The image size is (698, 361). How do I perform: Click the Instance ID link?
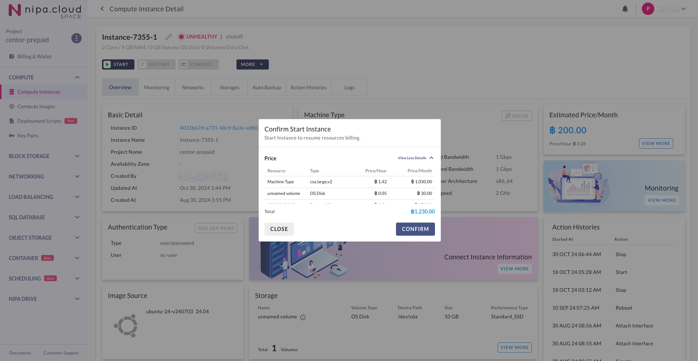219,128
